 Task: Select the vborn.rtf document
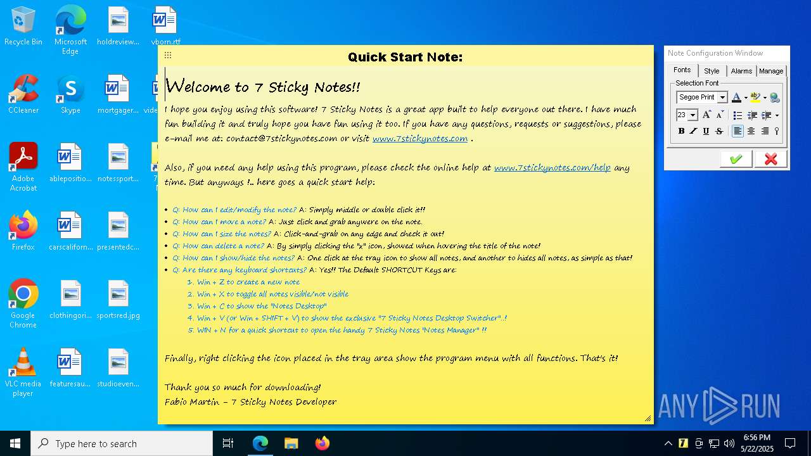[x=165, y=26]
